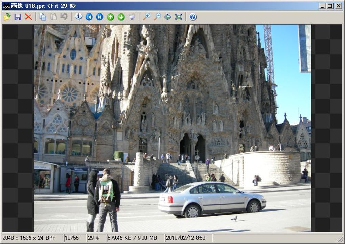Image resolution: width=345 pixels, height=244 pixels.
Task: Click the displayed Sagrada Familia photo
Action: [172, 128]
